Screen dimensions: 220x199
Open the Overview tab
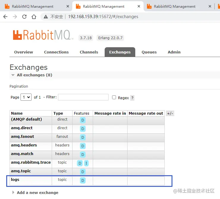(23, 52)
